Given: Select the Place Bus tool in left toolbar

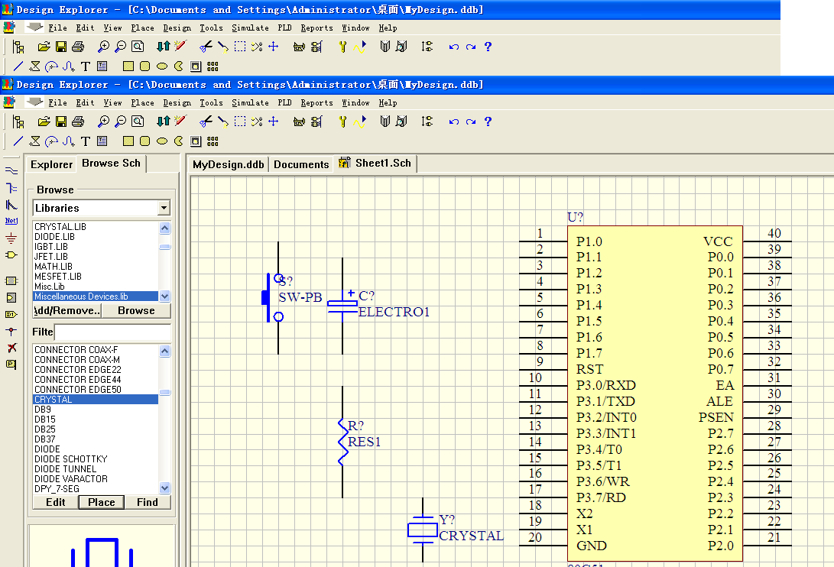Looking at the screenshot, I should [11, 188].
